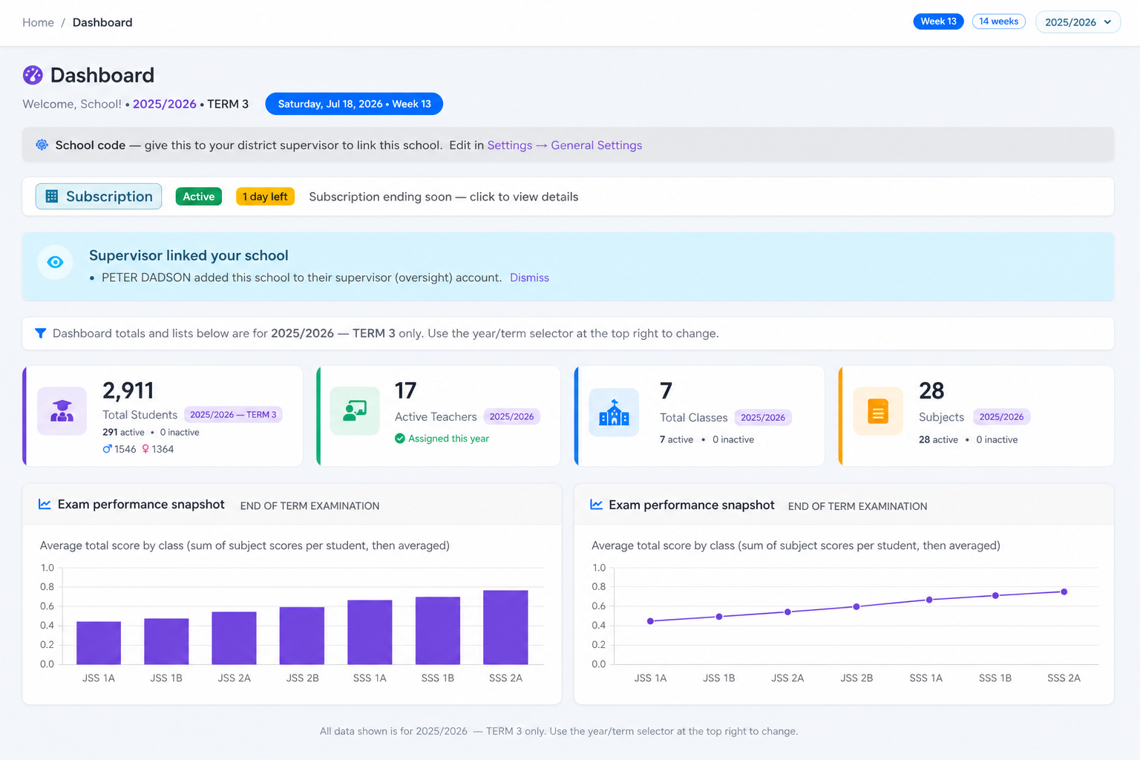Click the orange Subjects document icon
This screenshot has height=760, width=1140.
pyautogui.click(x=878, y=411)
